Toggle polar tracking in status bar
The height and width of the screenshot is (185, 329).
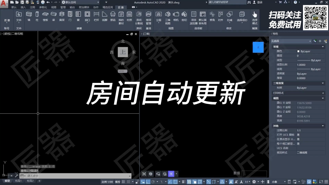[153, 182]
